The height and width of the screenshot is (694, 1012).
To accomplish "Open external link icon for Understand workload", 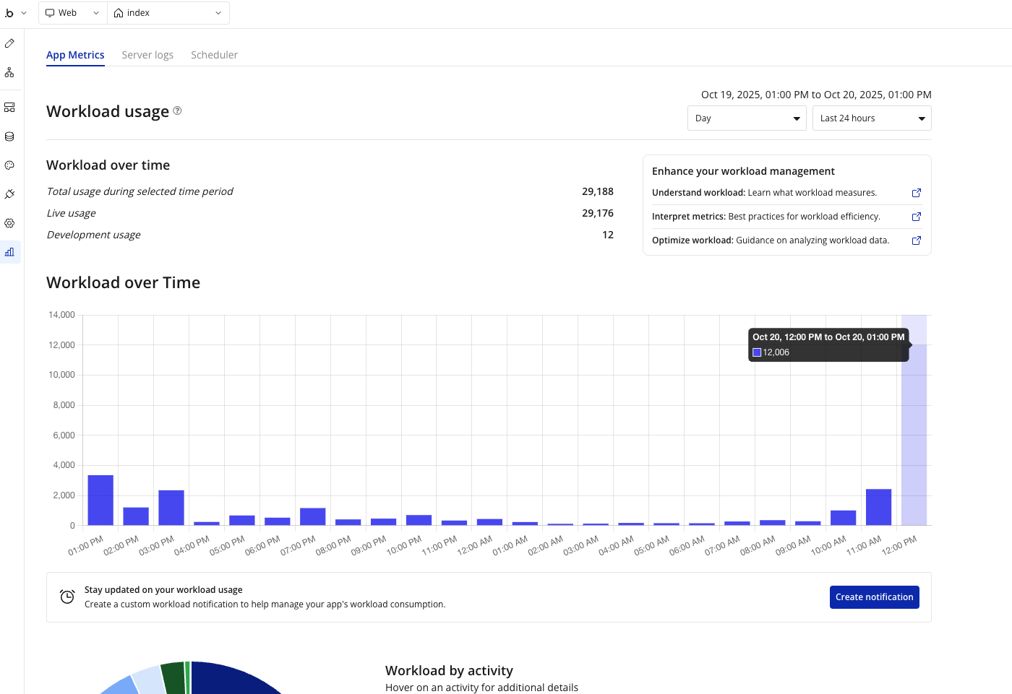I will pyautogui.click(x=917, y=193).
